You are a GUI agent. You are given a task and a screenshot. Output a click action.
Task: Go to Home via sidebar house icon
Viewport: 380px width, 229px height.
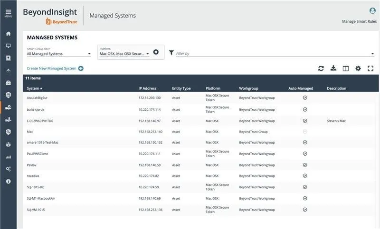pyautogui.click(x=8, y=34)
